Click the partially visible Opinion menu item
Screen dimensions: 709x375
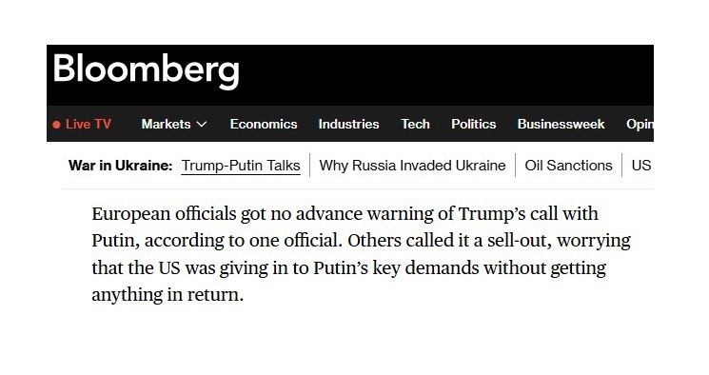pos(640,124)
